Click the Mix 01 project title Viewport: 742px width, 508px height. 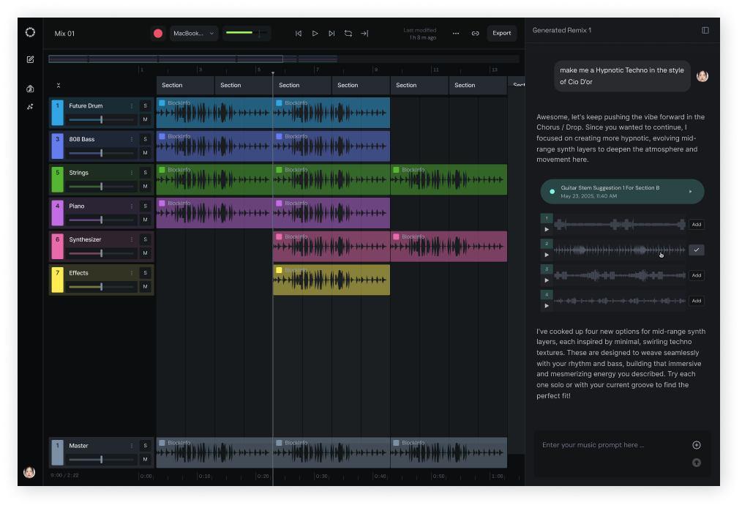[x=64, y=34]
